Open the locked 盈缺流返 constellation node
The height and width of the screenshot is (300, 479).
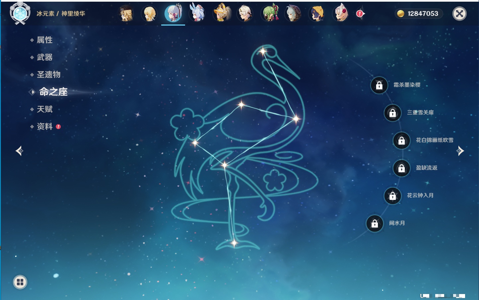(401, 168)
